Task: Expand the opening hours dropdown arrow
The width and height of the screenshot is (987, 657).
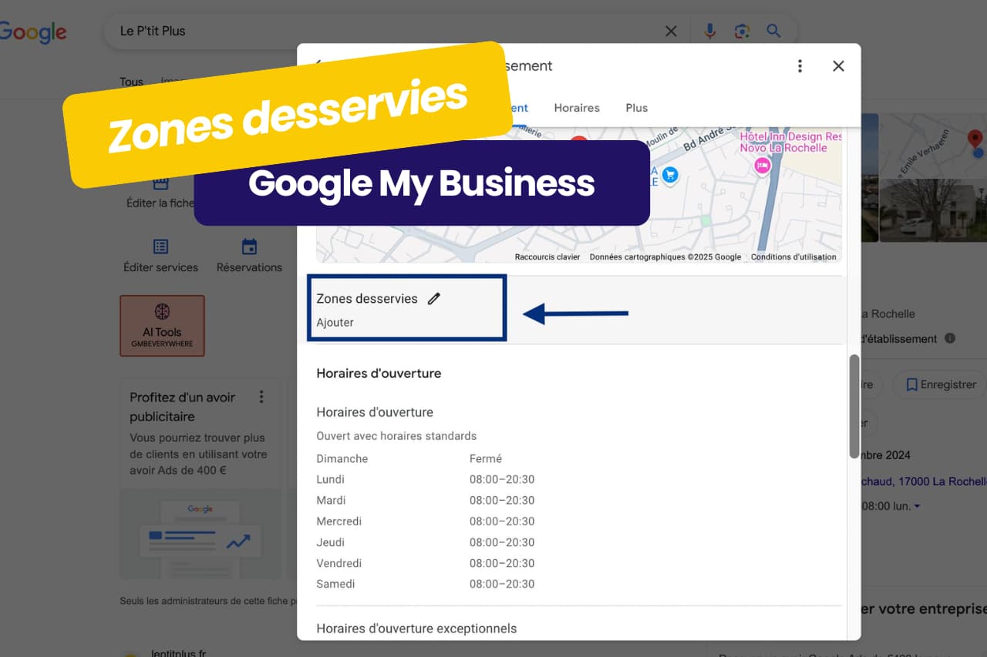Action: click(917, 507)
